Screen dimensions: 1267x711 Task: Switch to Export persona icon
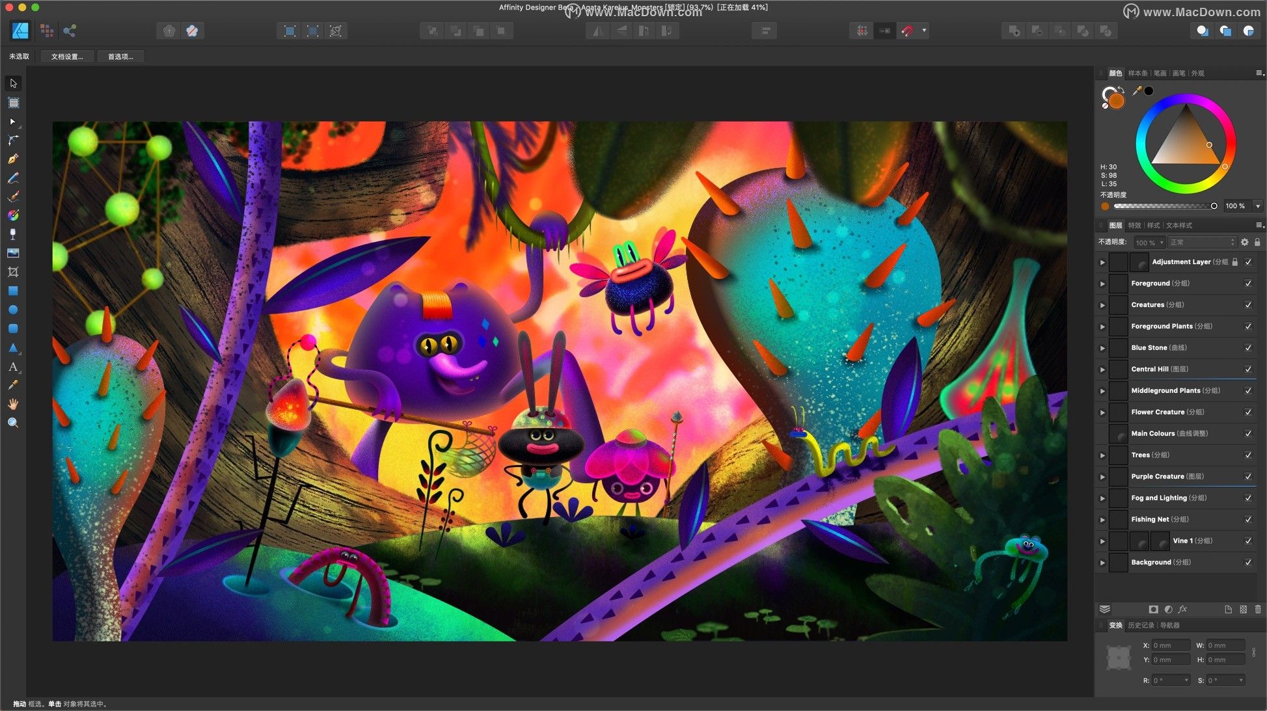[70, 31]
